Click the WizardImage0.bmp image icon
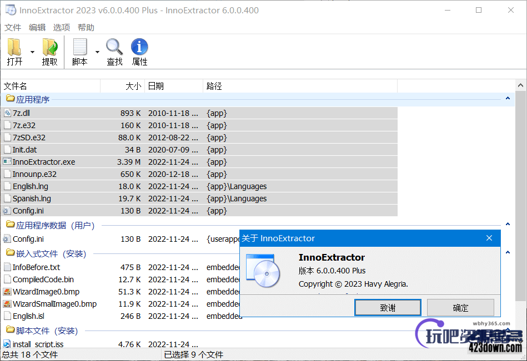The image size is (527, 361). 7,292
